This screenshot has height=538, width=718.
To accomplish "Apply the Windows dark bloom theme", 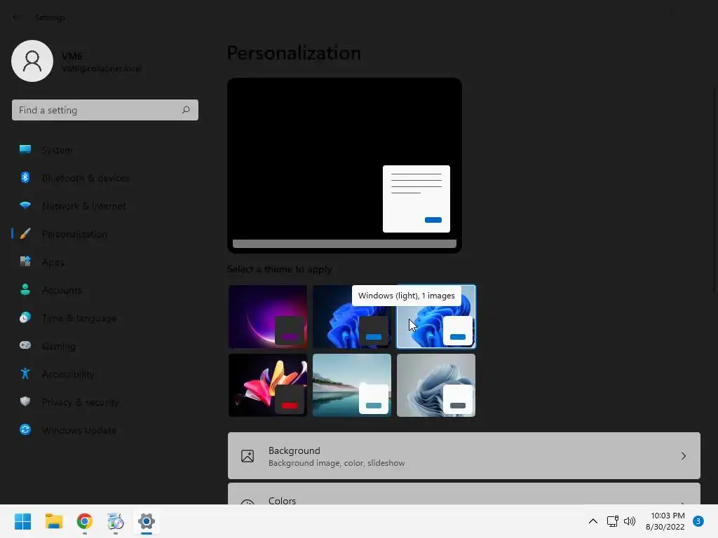I will [x=352, y=317].
